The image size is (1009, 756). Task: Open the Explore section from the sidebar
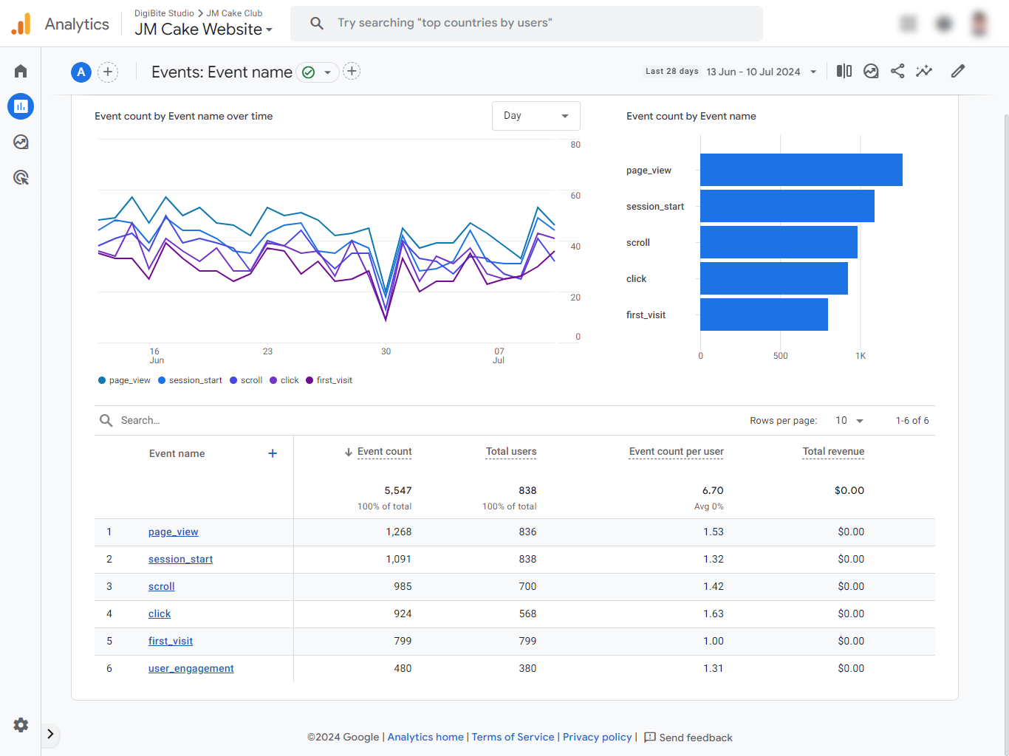tap(20, 142)
